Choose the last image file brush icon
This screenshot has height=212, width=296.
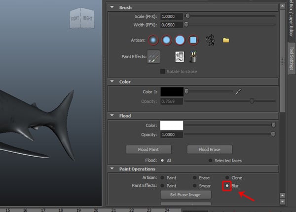pyautogui.click(x=210, y=40)
